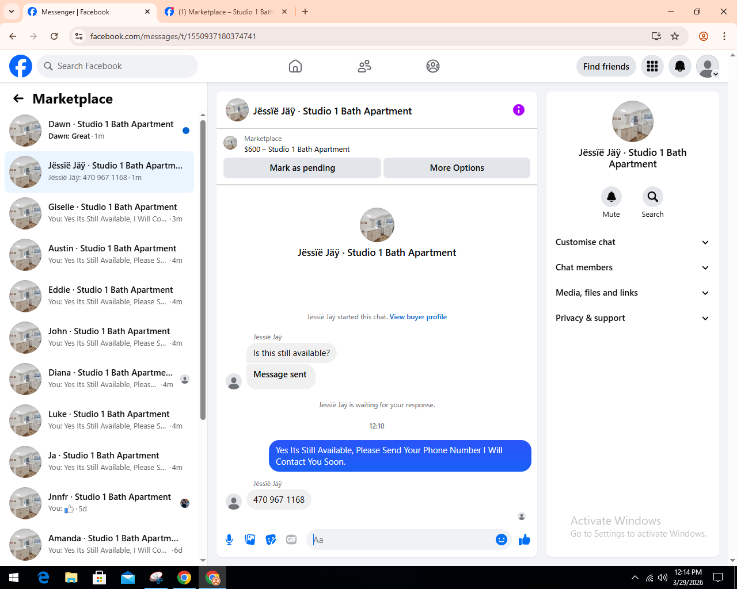
Task: Choose a GIF icon
Action: pyautogui.click(x=291, y=540)
